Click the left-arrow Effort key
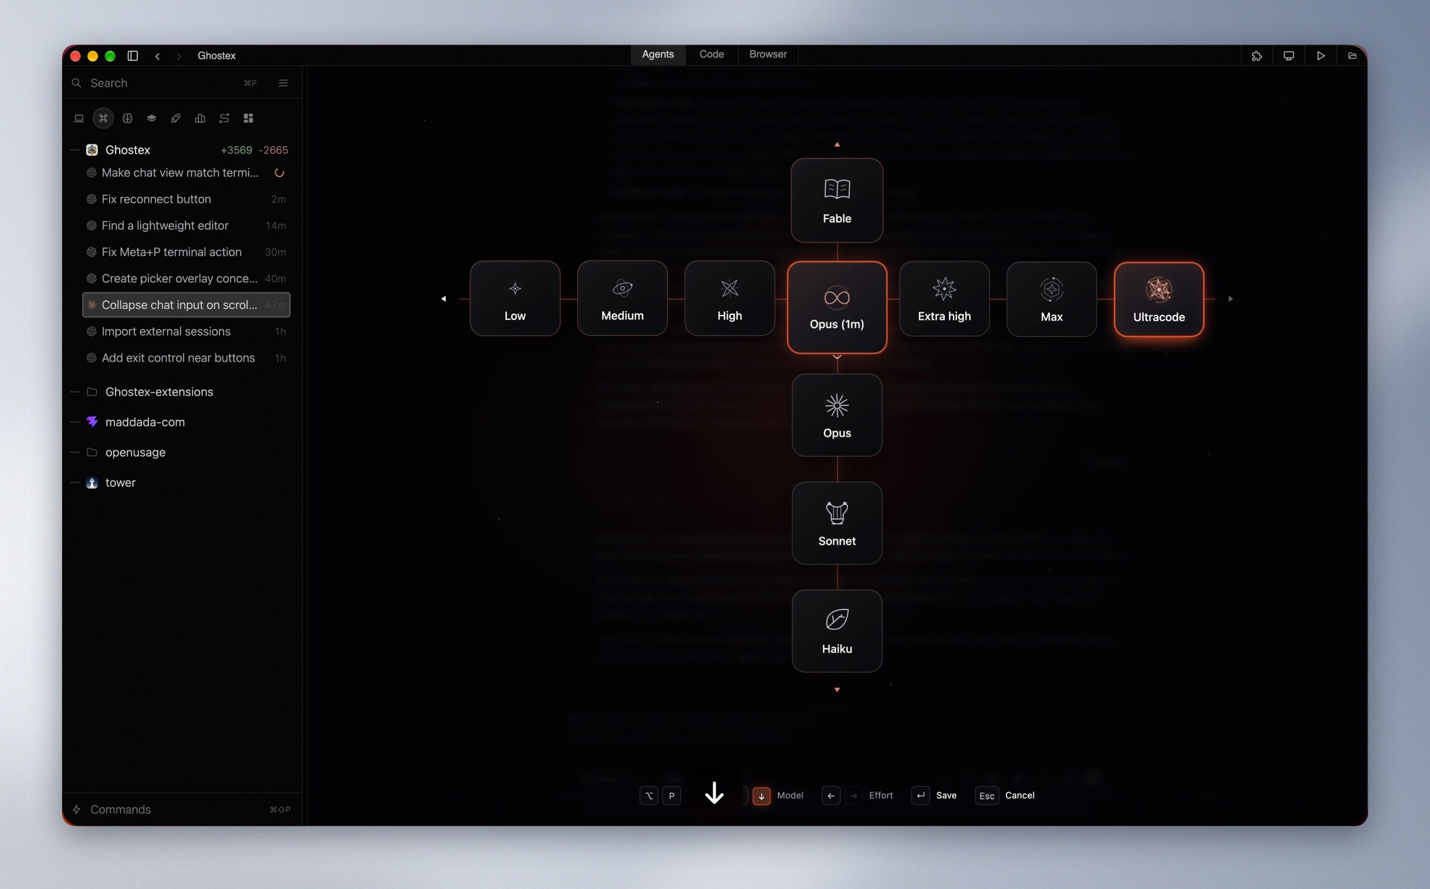The image size is (1430, 889). click(x=831, y=795)
